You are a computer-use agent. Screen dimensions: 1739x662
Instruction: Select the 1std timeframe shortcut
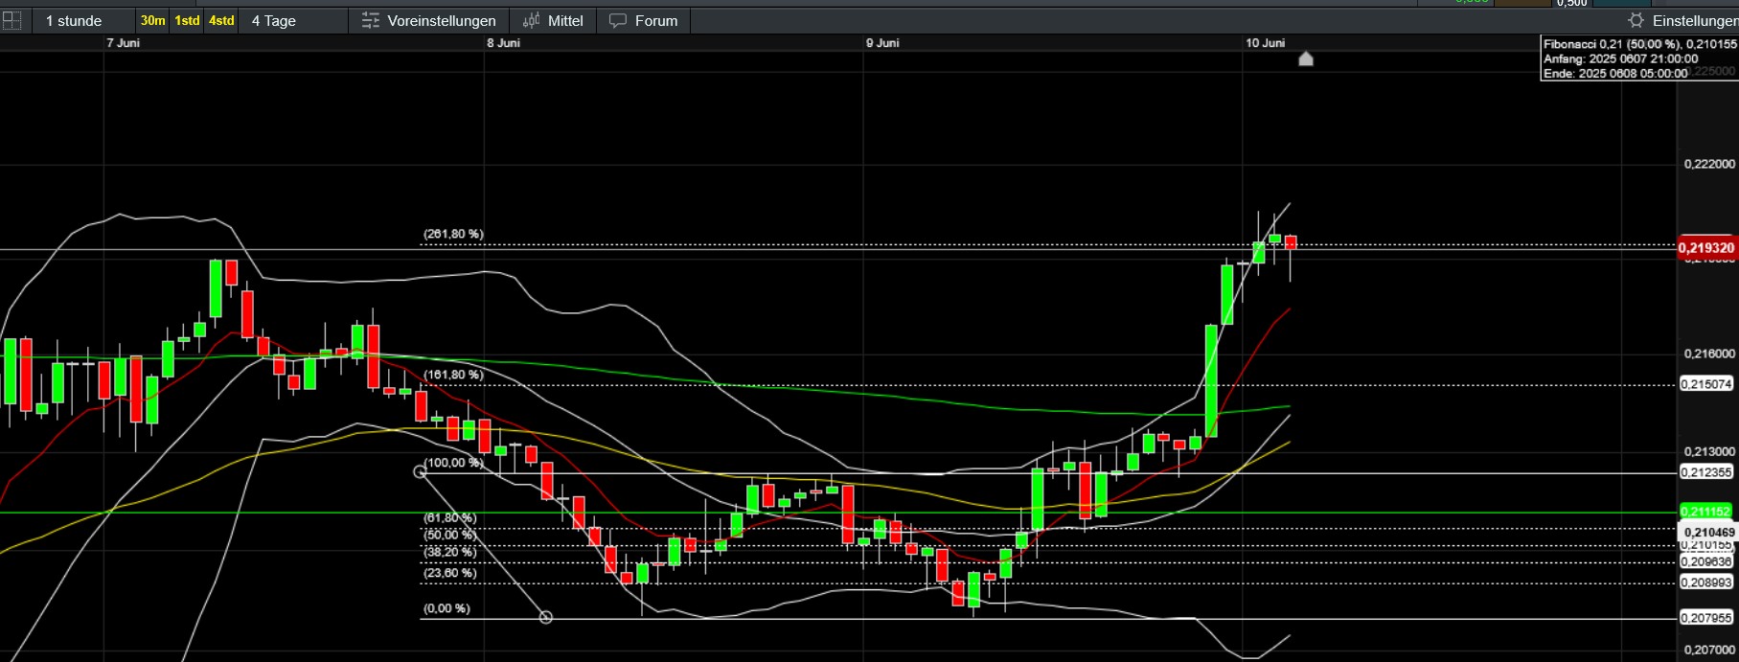point(187,20)
